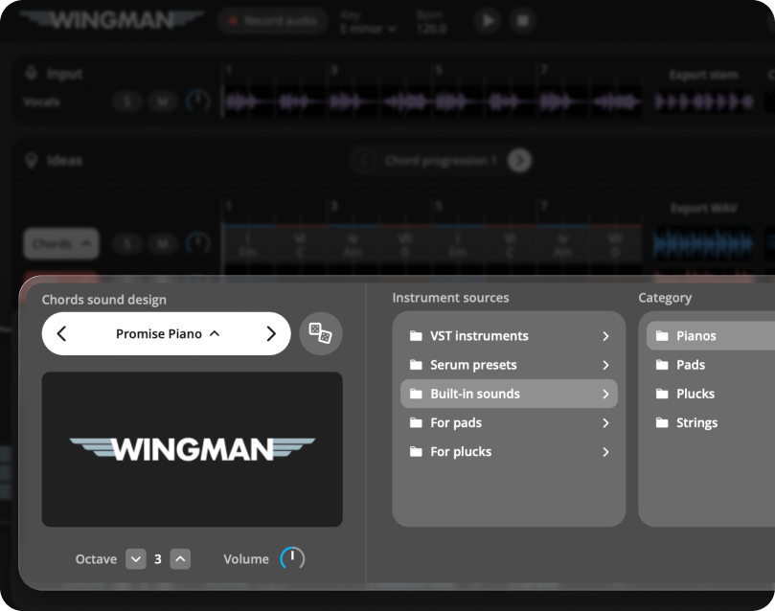Click the Bpm 120.0 value
Screen dimensions: 775x611
point(431,29)
